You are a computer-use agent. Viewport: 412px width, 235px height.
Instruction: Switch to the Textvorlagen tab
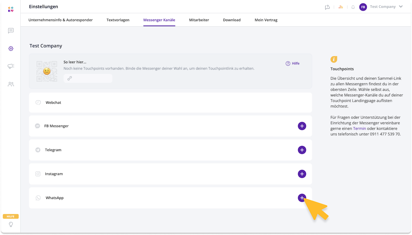point(118,20)
